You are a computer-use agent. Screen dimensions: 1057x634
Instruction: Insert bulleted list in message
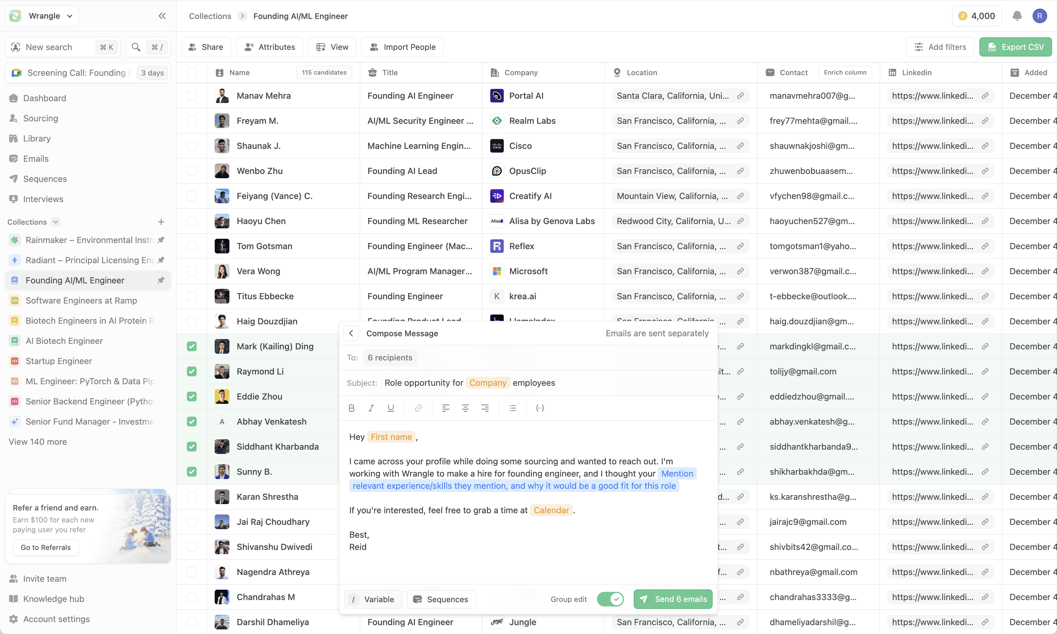(x=513, y=408)
